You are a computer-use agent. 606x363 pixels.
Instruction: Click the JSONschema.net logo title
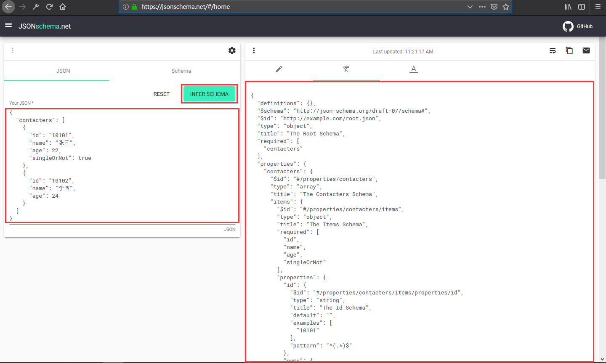pos(45,26)
